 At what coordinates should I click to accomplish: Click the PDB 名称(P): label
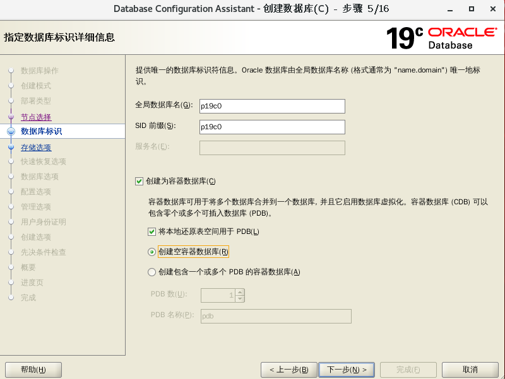tap(172, 315)
